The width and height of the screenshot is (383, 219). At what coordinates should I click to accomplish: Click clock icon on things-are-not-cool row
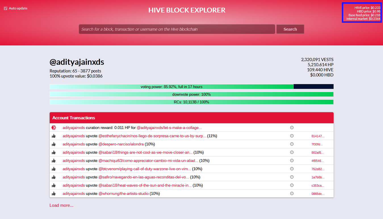[292, 152]
